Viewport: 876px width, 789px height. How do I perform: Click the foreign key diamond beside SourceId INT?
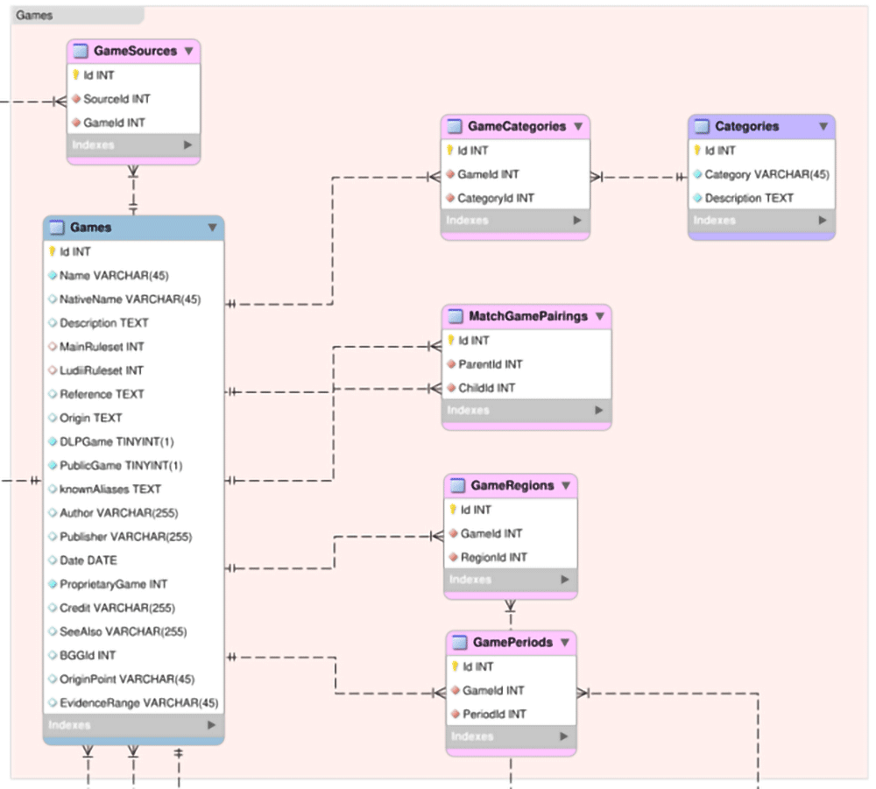point(76,99)
